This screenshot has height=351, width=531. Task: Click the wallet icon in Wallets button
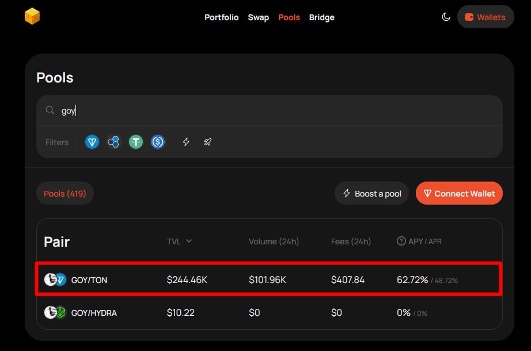point(469,17)
